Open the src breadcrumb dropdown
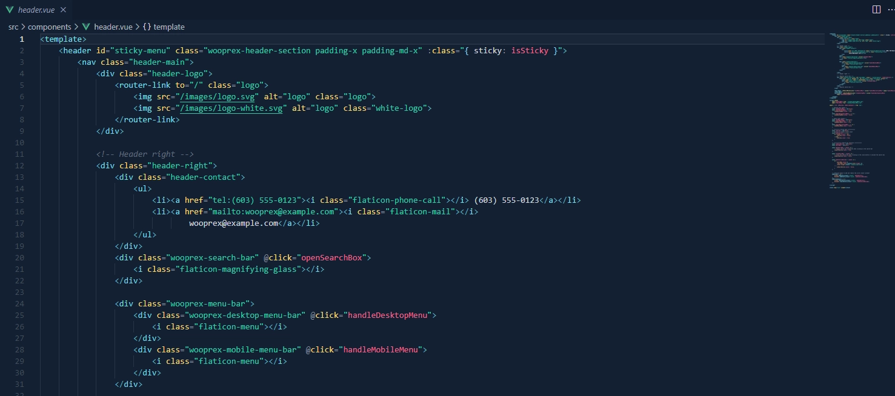The image size is (895, 396). pyautogui.click(x=12, y=27)
